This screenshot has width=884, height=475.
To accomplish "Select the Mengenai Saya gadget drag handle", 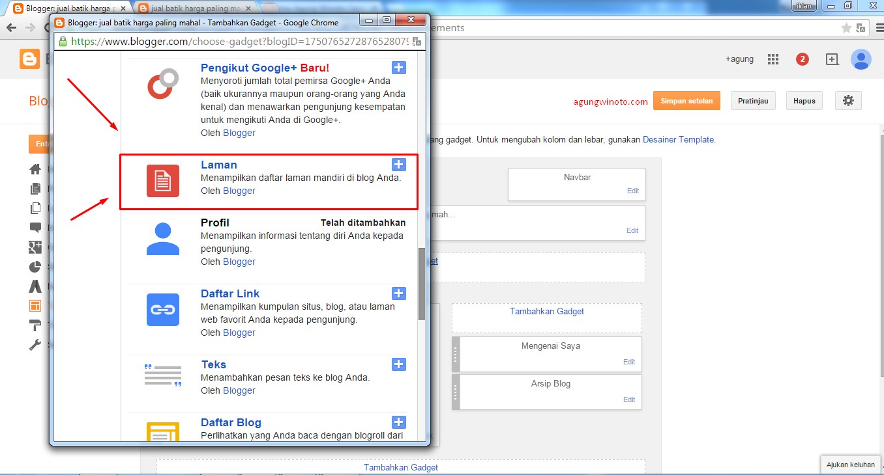I will [456, 353].
